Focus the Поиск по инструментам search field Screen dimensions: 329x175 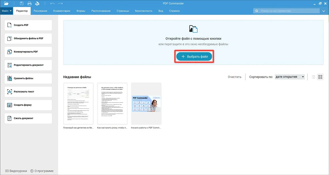point(287,11)
